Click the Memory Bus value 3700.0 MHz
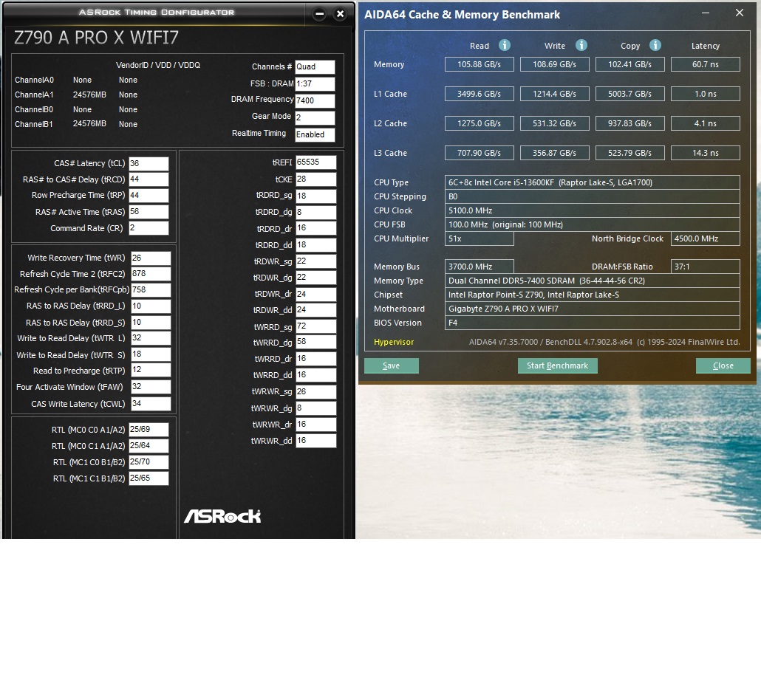Image resolution: width=761 pixels, height=697 pixels. pyautogui.click(x=479, y=267)
